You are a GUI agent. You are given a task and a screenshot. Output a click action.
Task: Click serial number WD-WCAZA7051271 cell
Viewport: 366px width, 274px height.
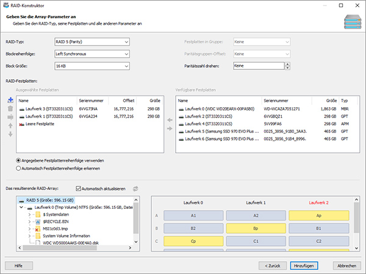[x=282, y=109]
